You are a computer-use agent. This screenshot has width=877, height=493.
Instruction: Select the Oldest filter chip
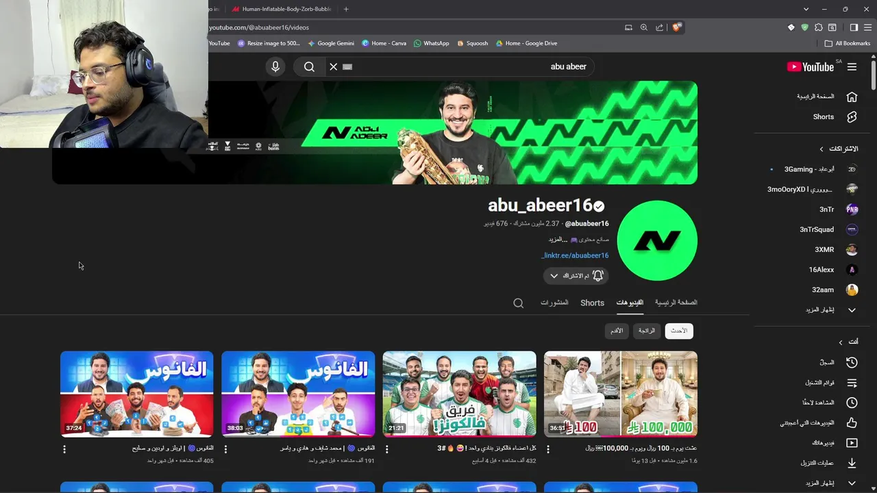point(617,331)
